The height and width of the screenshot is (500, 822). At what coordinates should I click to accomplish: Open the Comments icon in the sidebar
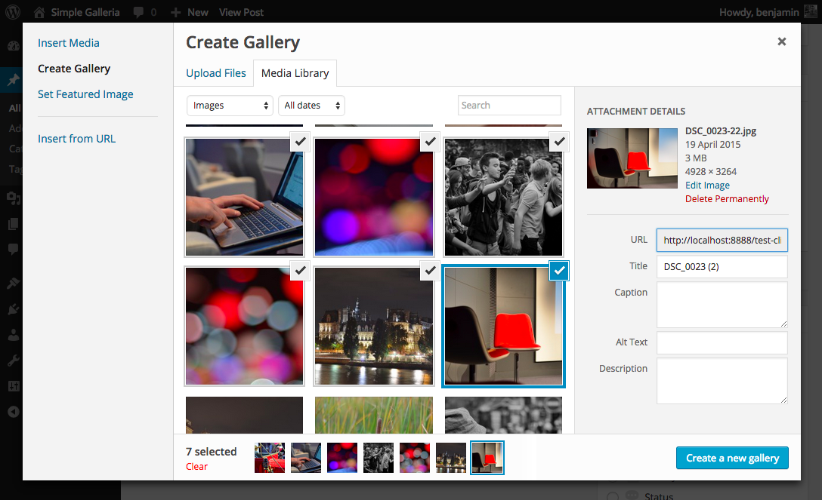[x=13, y=249]
